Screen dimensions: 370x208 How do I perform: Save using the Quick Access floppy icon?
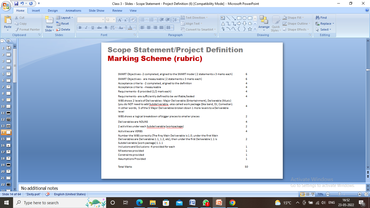coord(16,4)
